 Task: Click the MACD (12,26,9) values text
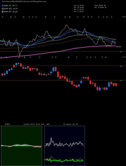point(33,124)
